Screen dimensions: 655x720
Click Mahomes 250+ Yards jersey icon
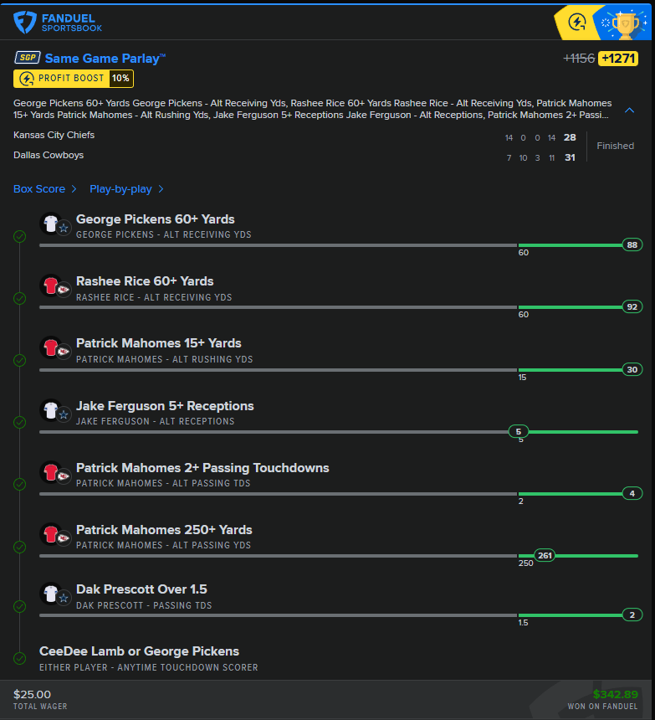51,534
